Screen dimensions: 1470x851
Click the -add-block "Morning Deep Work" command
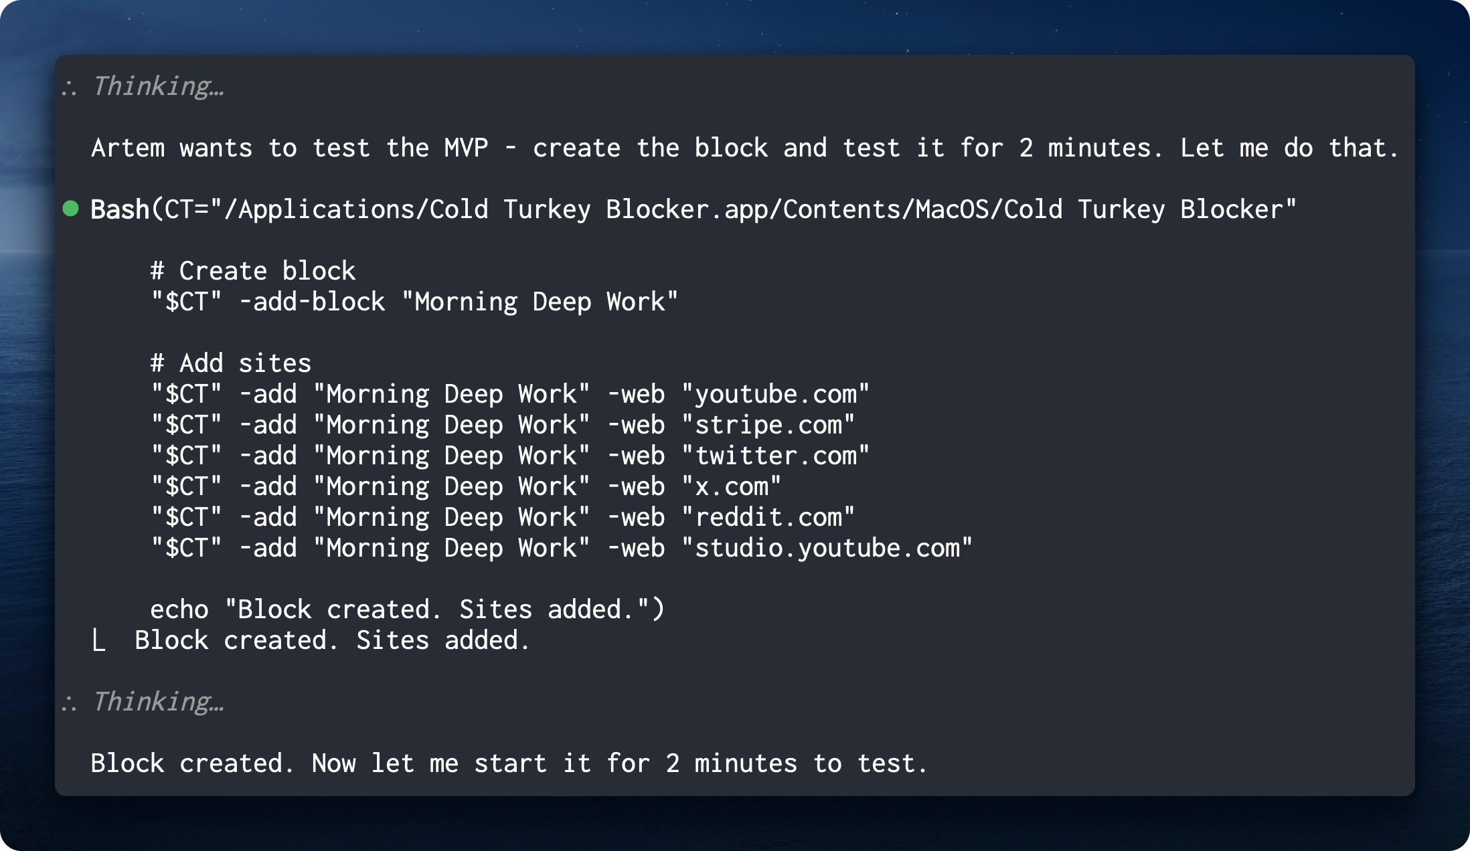click(414, 302)
